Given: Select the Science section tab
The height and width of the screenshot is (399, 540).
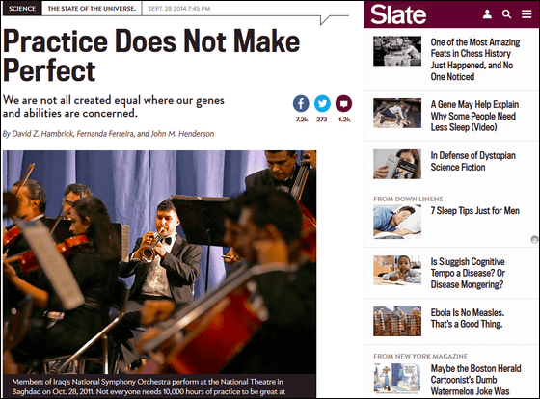Looking at the screenshot, I should tap(22, 9).
